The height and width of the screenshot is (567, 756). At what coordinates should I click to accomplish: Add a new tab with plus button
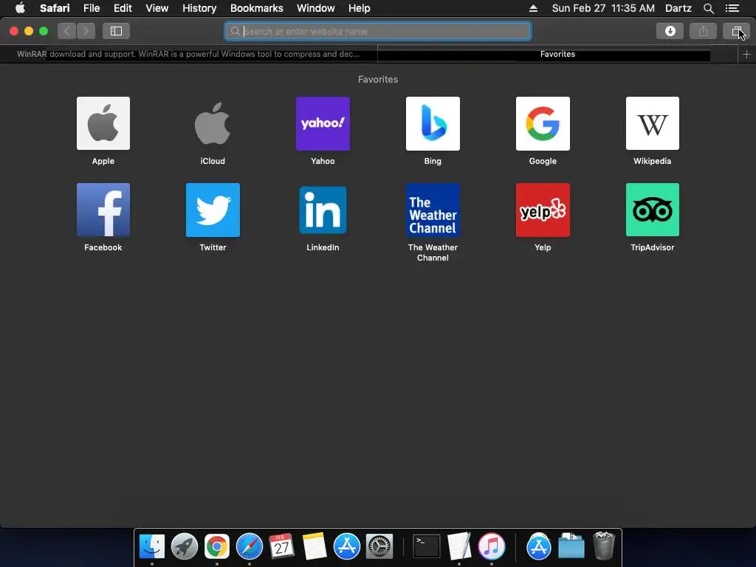click(x=746, y=55)
